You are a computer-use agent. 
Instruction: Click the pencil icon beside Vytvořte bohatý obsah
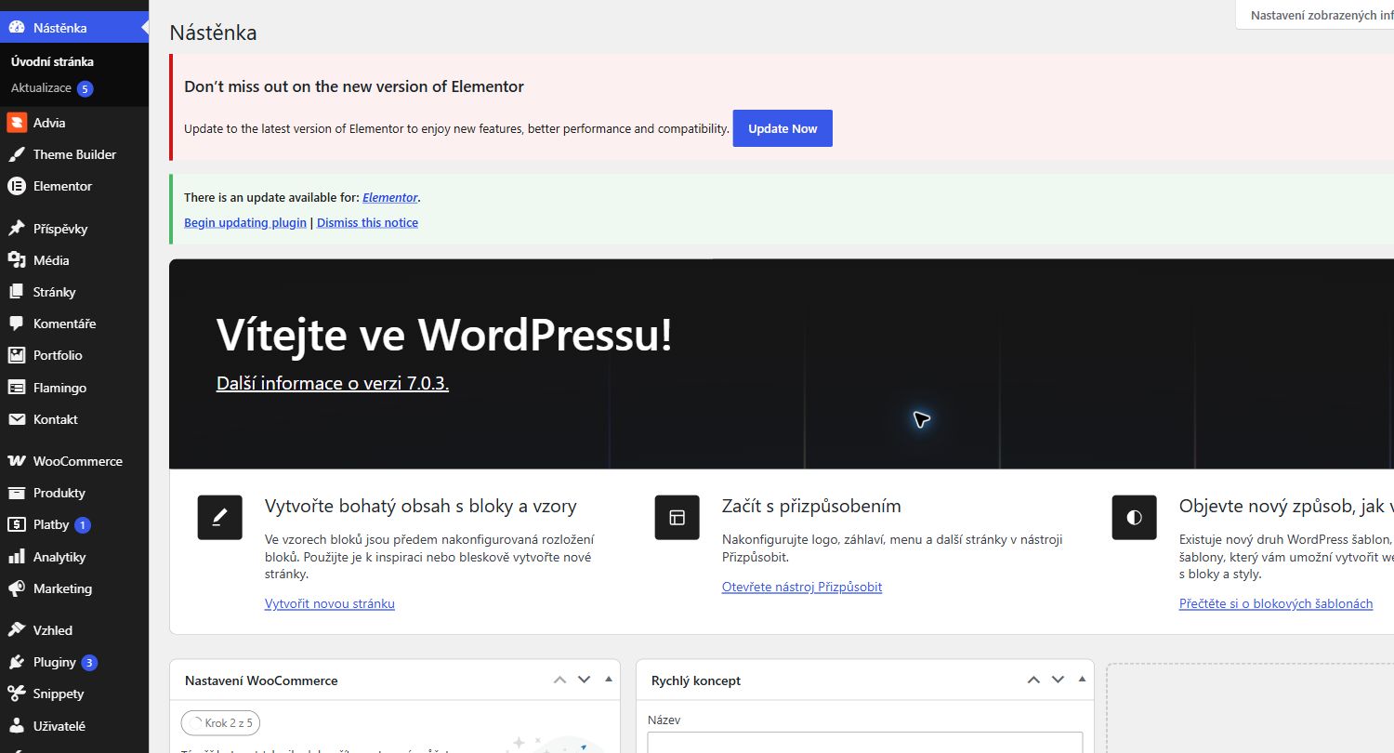(x=220, y=517)
